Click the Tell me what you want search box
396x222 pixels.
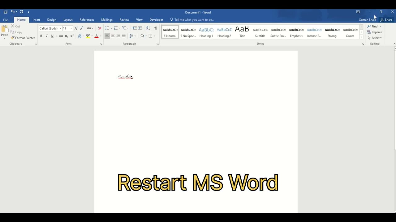coord(192,20)
